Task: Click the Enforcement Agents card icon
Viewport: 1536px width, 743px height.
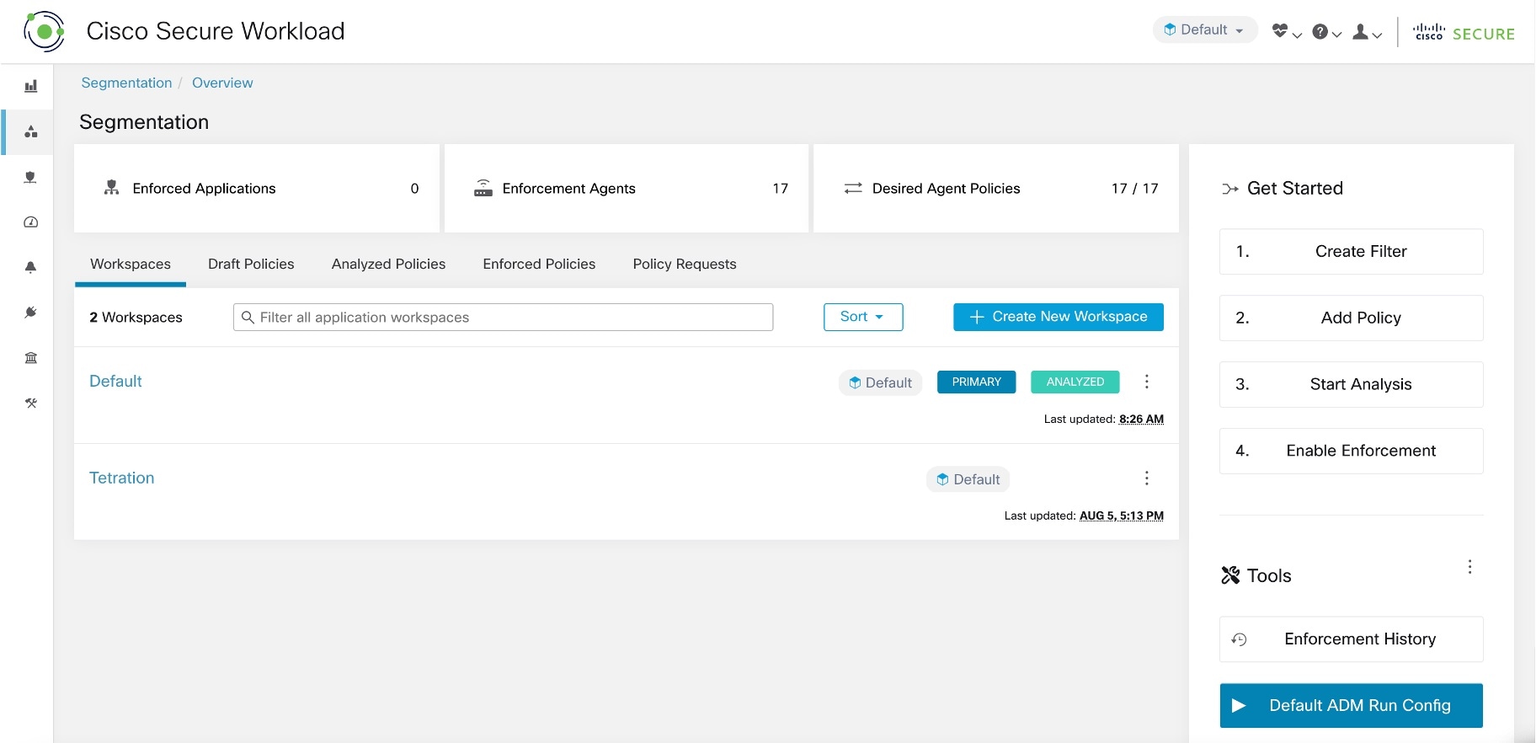Action: point(483,188)
